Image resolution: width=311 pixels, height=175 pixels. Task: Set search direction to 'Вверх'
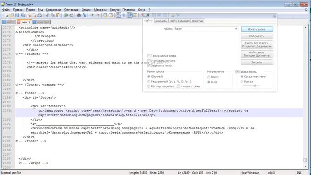tap(209, 77)
